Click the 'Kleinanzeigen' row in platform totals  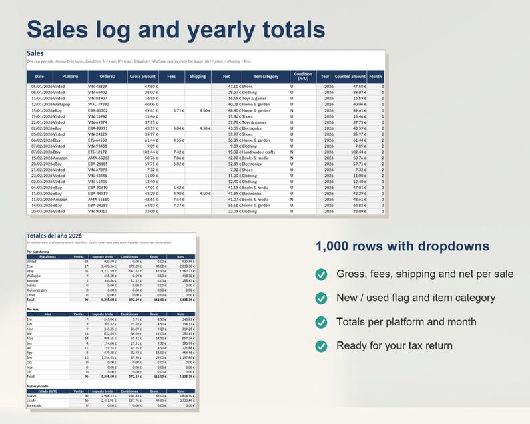pyautogui.click(x=111, y=290)
